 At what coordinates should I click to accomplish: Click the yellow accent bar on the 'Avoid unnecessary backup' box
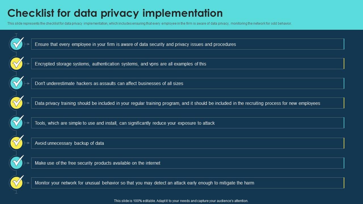(x=344, y=143)
